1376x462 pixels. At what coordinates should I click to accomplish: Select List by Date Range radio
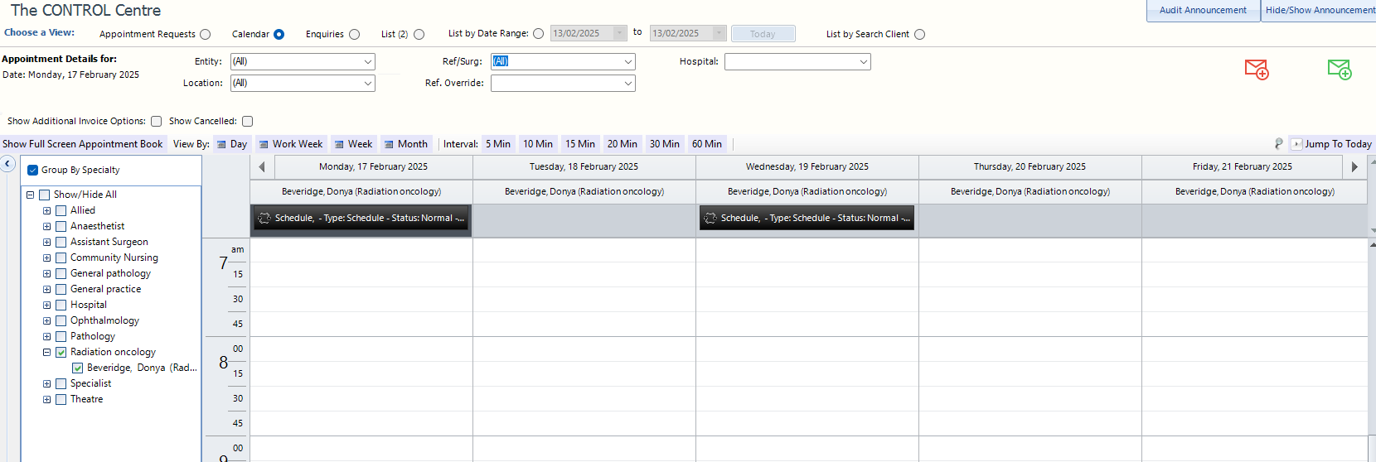point(539,34)
